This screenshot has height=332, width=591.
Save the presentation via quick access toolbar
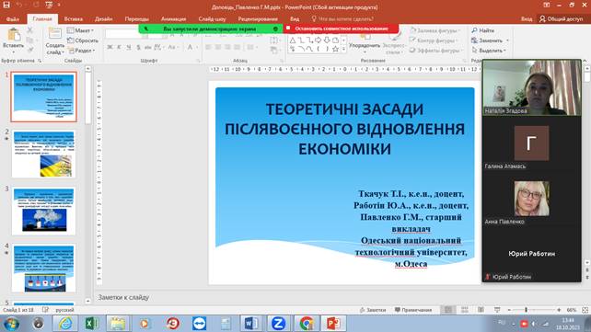click(x=6, y=6)
